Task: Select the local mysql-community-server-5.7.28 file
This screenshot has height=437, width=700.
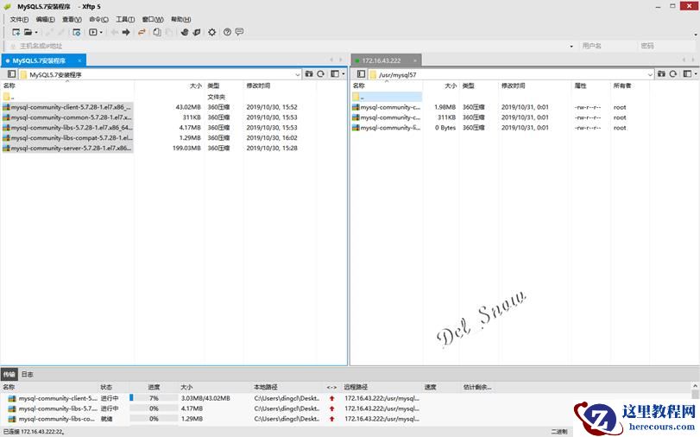Action: click(67, 149)
